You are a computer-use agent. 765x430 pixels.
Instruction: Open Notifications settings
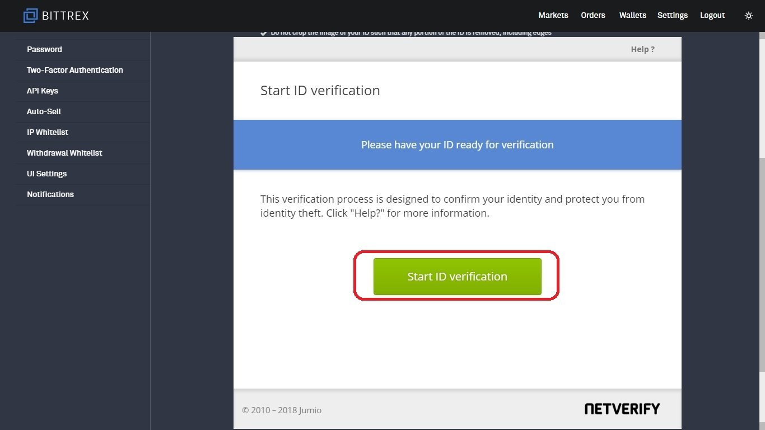click(x=83, y=194)
